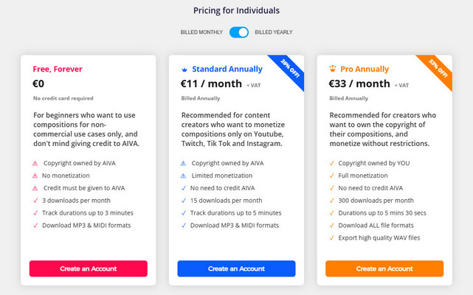Click the 26% OFF ribbon badge
The height and width of the screenshot is (295, 473).
pos(289,69)
